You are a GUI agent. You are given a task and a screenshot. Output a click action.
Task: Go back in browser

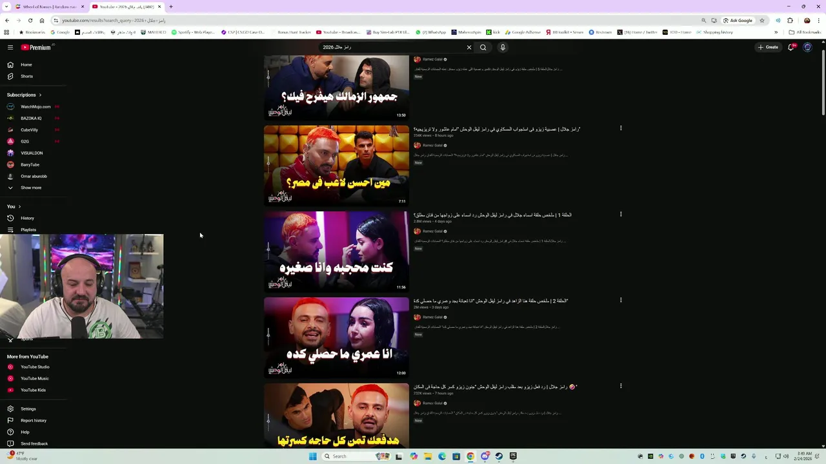(x=7, y=20)
